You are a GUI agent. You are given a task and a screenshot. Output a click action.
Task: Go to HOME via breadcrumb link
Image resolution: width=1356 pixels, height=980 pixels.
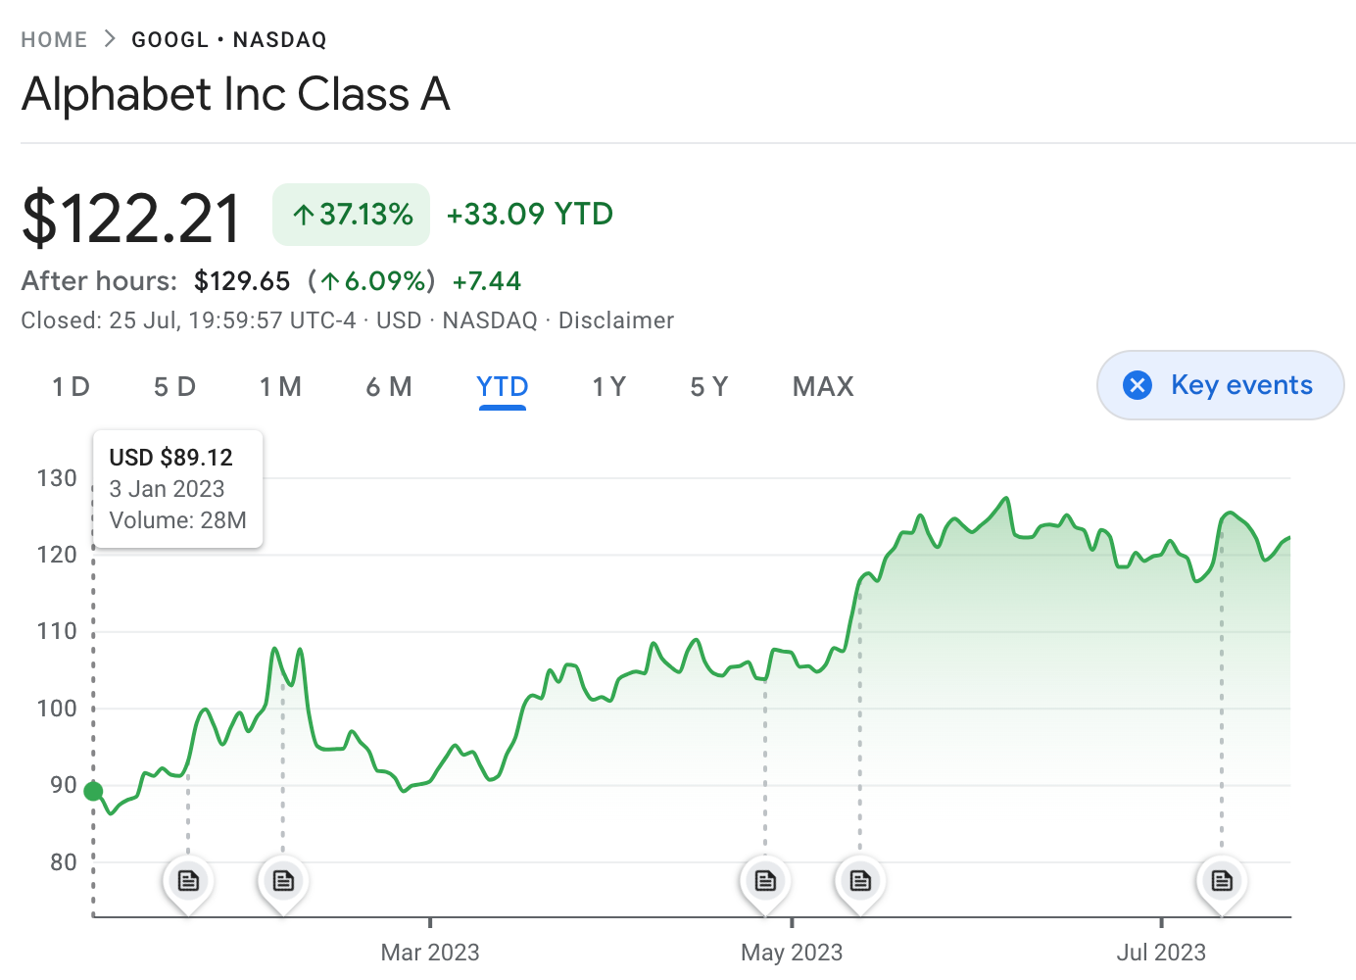click(x=54, y=39)
